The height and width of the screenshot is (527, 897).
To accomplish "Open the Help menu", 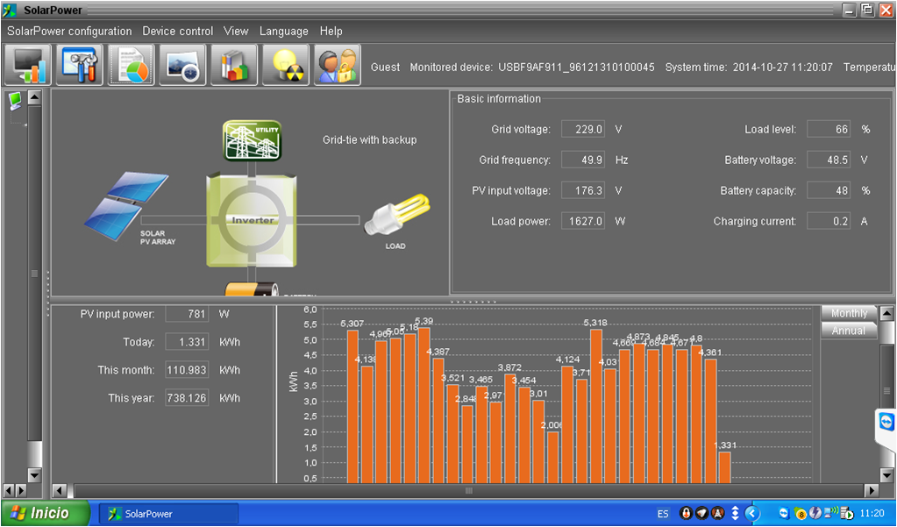I will (x=331, y=31).
